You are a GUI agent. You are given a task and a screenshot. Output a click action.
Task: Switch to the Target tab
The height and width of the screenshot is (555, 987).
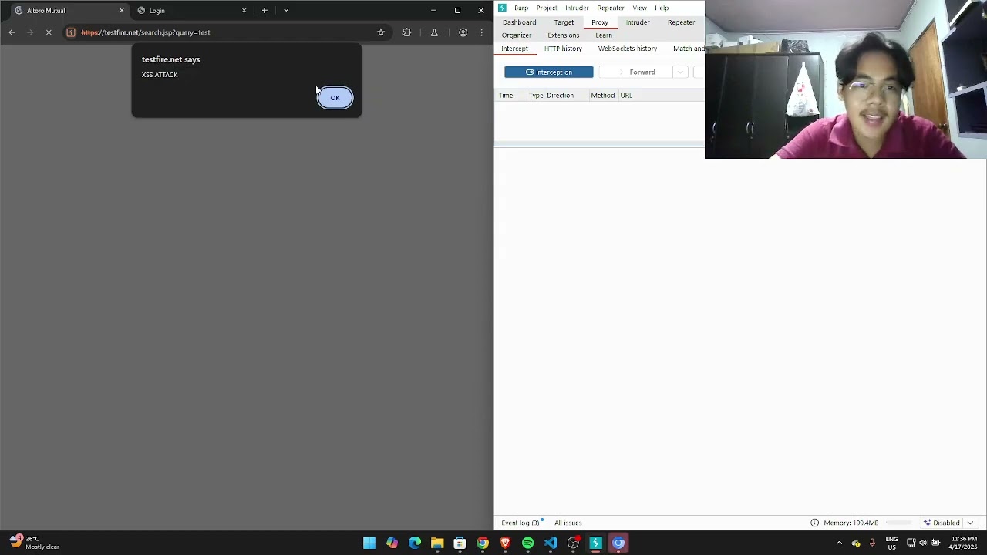564,22
